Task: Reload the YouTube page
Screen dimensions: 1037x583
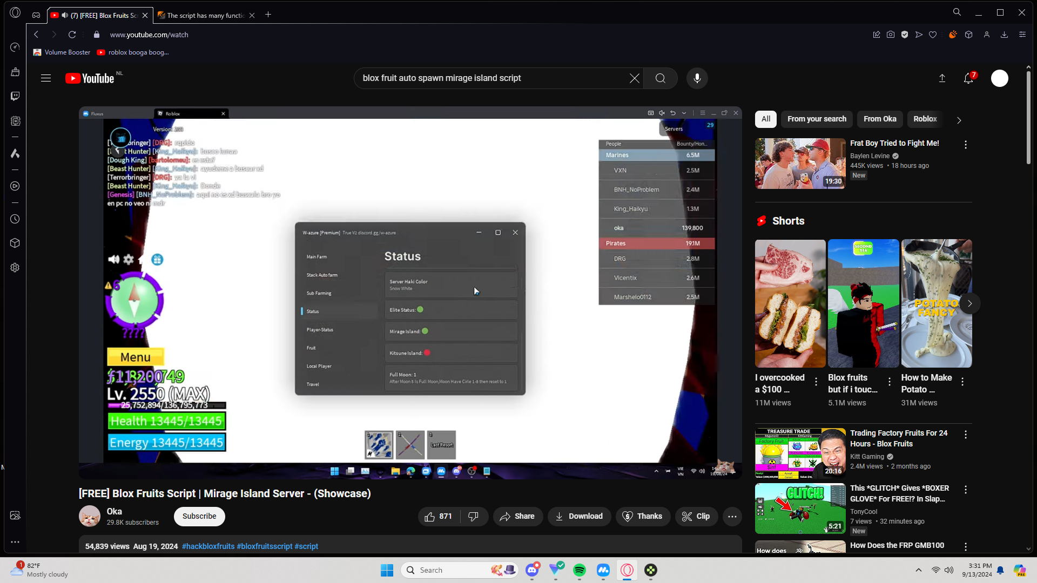Action: click(x=72, y=35)
